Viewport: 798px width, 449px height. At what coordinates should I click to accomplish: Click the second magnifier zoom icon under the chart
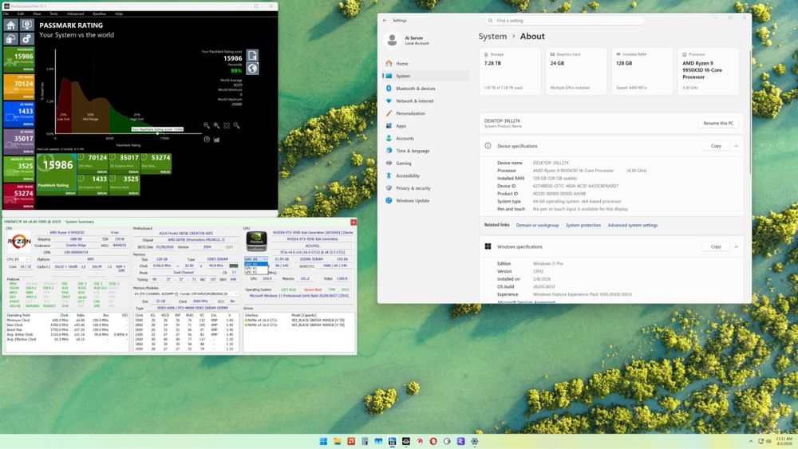coord(216,125)
